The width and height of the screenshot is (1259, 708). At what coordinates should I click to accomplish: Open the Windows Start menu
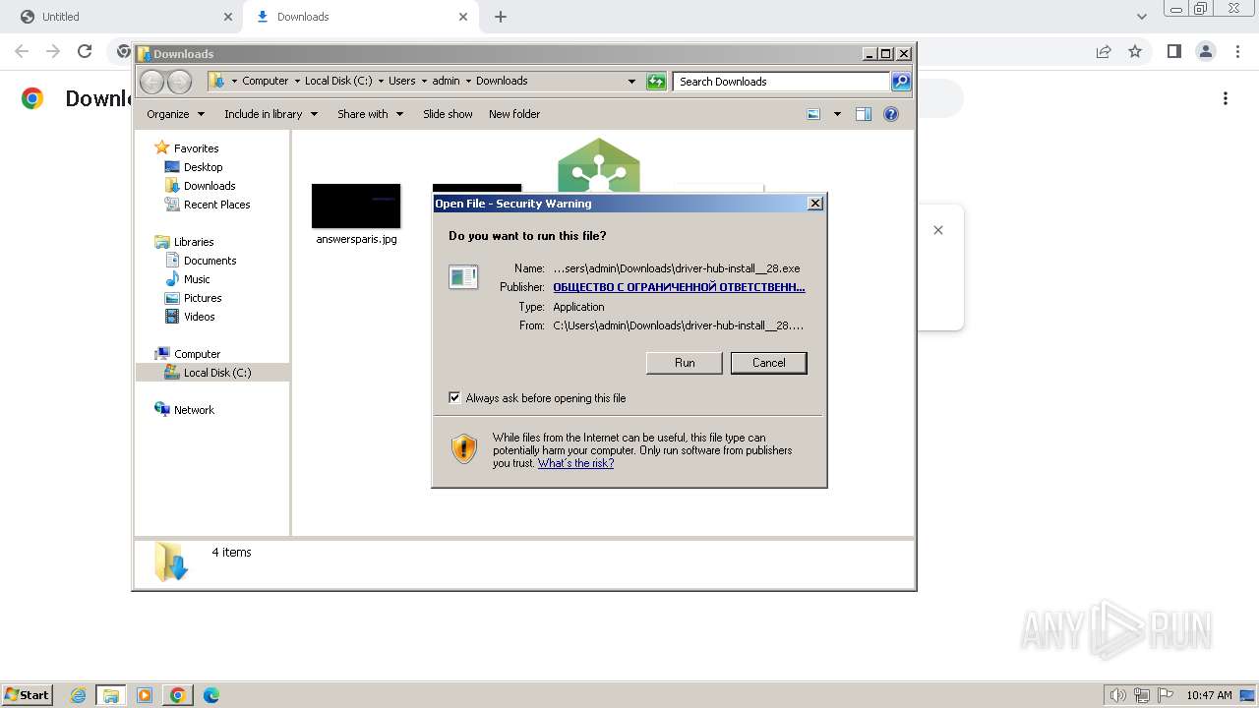[28, 695]
